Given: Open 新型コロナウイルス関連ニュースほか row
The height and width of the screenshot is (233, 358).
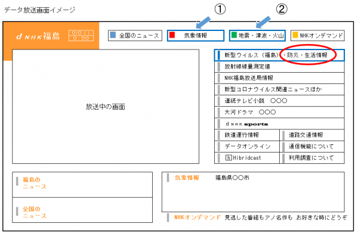Looking at the screenshot, I should pos(279,89).
